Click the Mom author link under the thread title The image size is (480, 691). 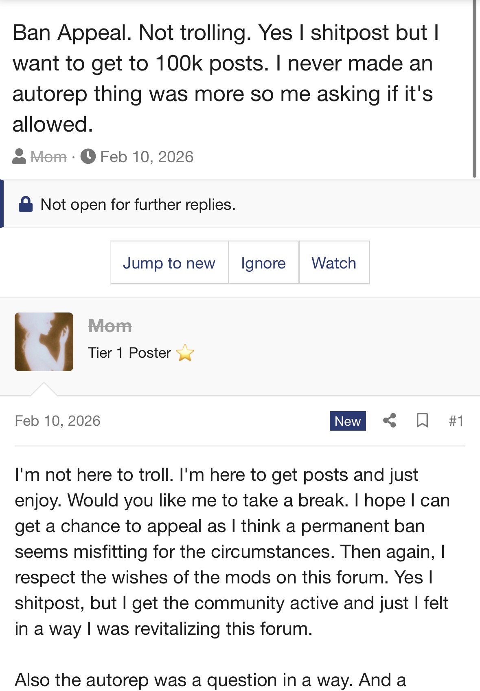(x=49, y=157)
